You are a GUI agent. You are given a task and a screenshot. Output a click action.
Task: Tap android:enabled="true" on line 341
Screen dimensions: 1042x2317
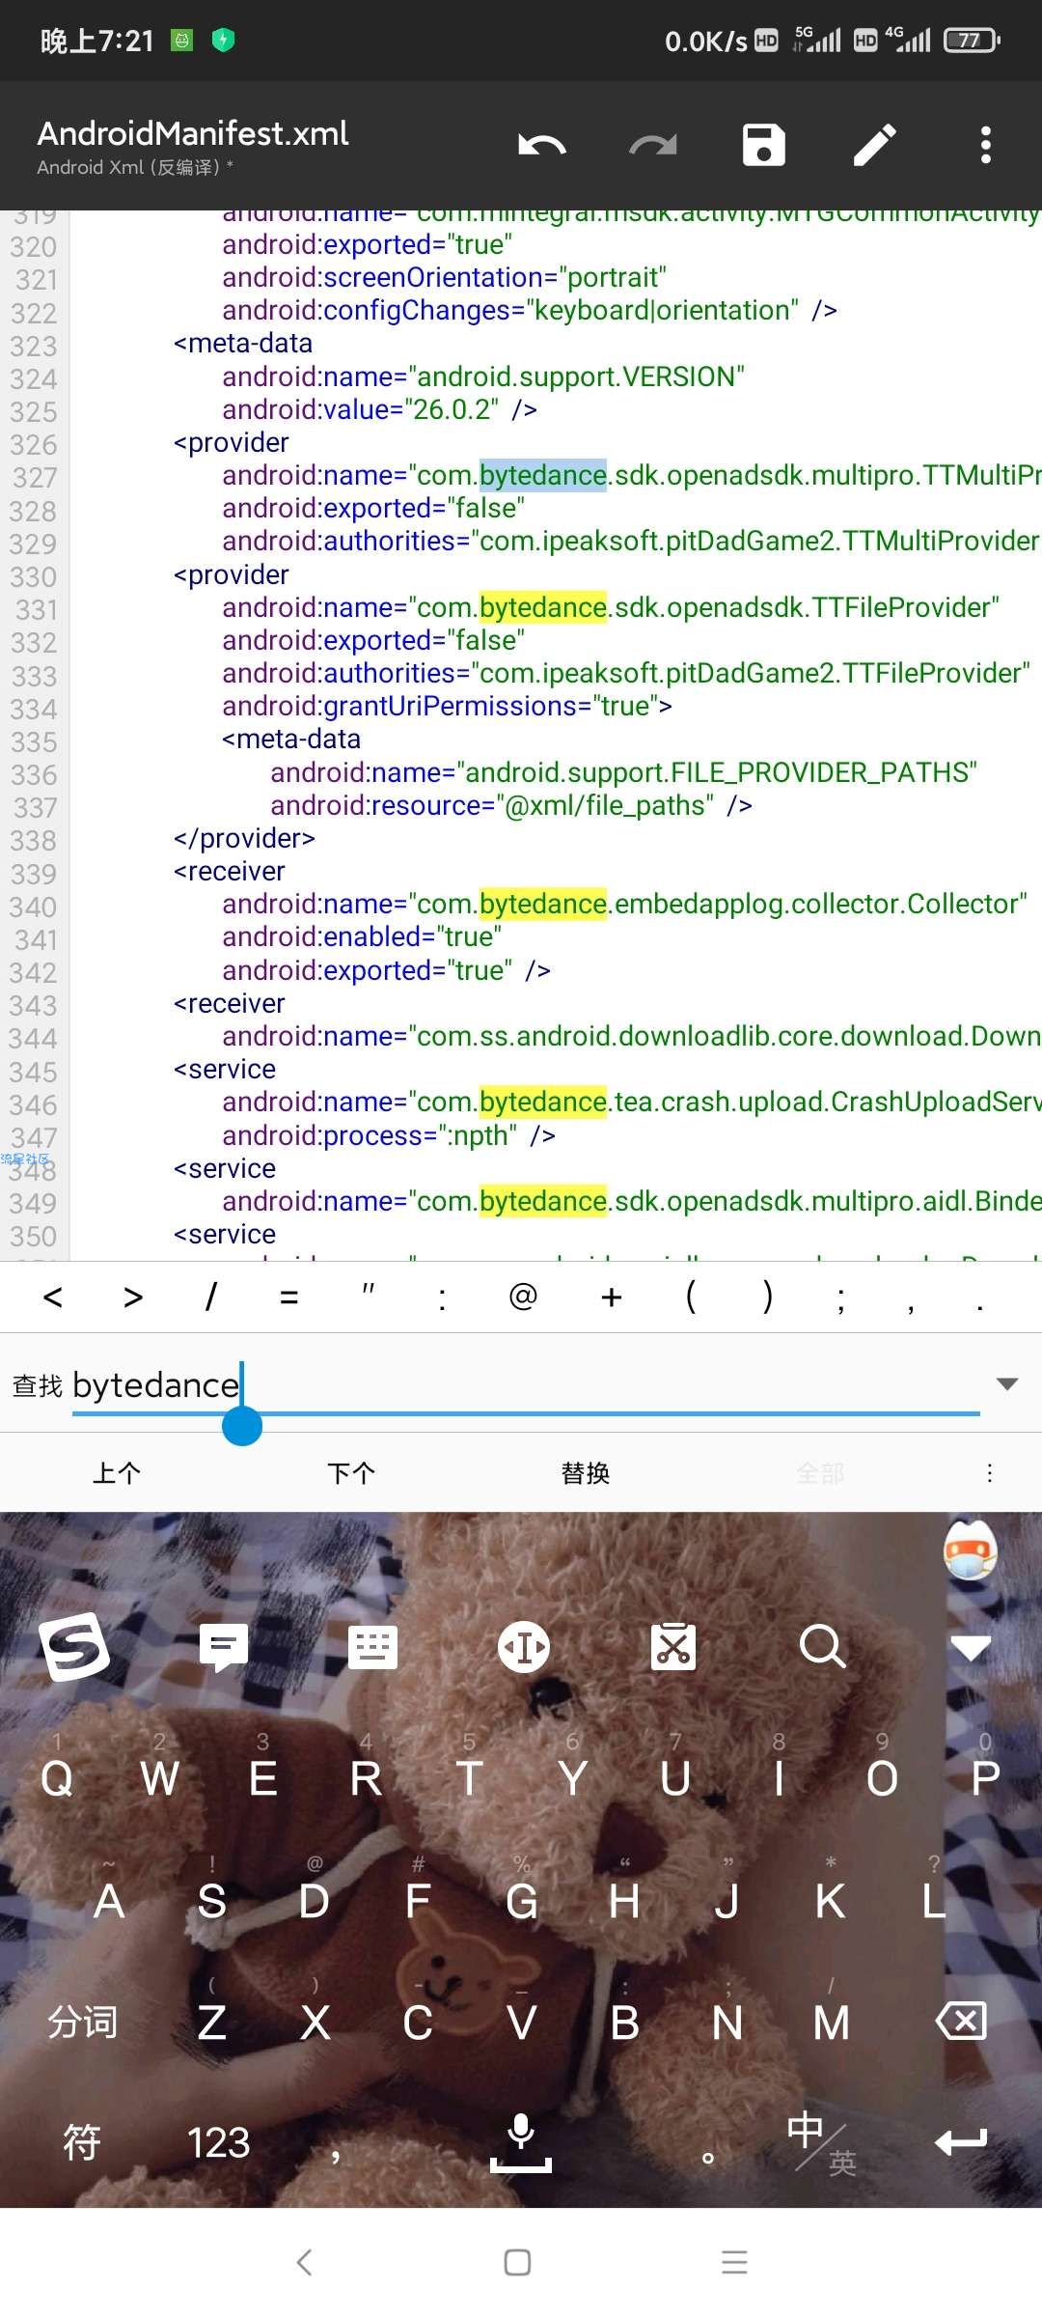[362, 936]
